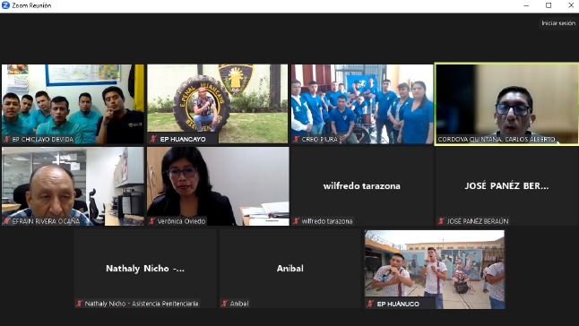Click the 'JOSÉ PANÉZ BERAÚN' bottom name label

point(478,221)
